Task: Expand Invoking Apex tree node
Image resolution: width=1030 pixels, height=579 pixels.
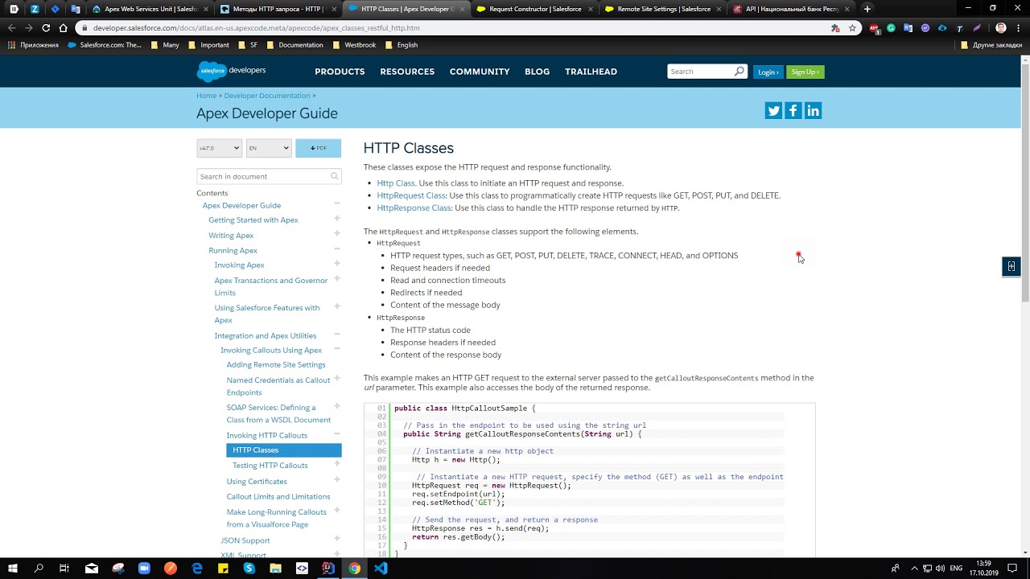Action: click(x=336, y=264)
